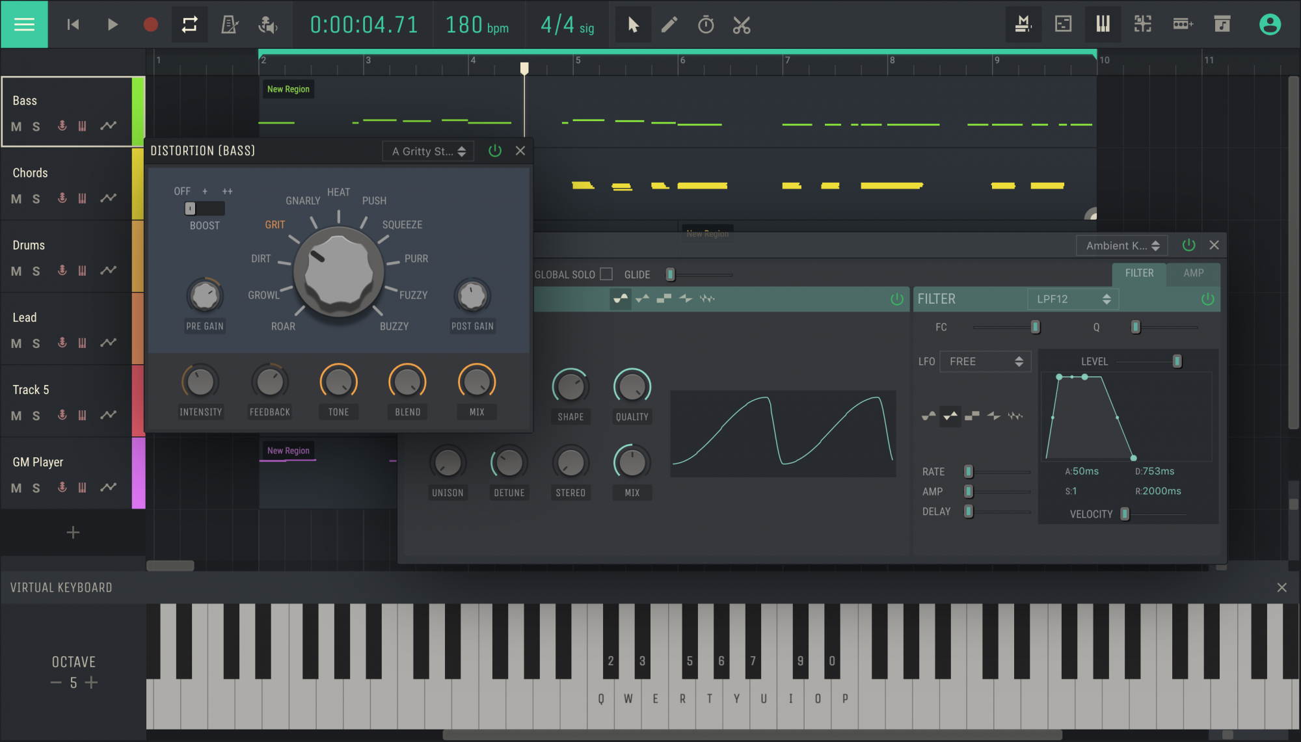Switch to the AMP tab
The width and height of the screenshot is (1301, 742).
(x=1194, y=273)
